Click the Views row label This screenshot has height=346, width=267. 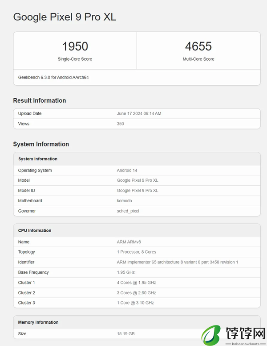pos(24,124)
